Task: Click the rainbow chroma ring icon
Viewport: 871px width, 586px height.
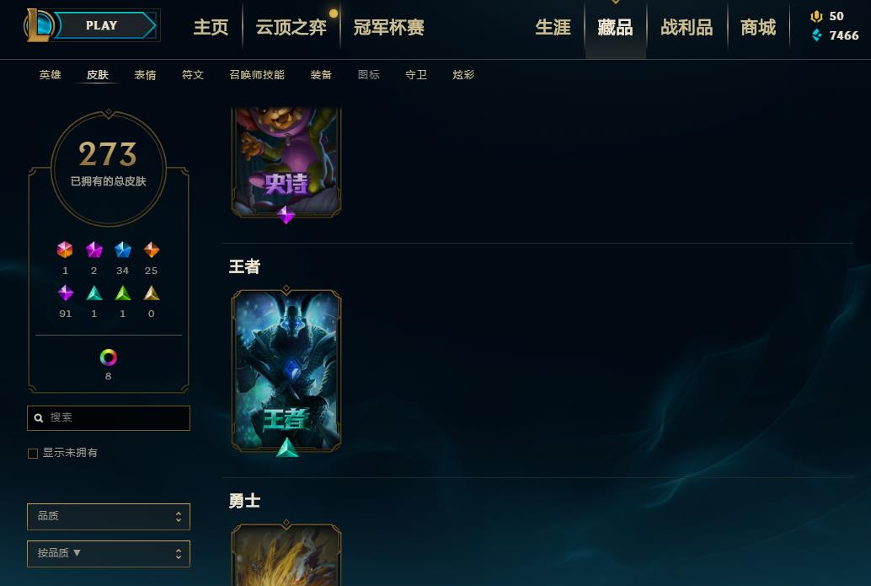Action: pyautogui.click(x=109, y=357)
